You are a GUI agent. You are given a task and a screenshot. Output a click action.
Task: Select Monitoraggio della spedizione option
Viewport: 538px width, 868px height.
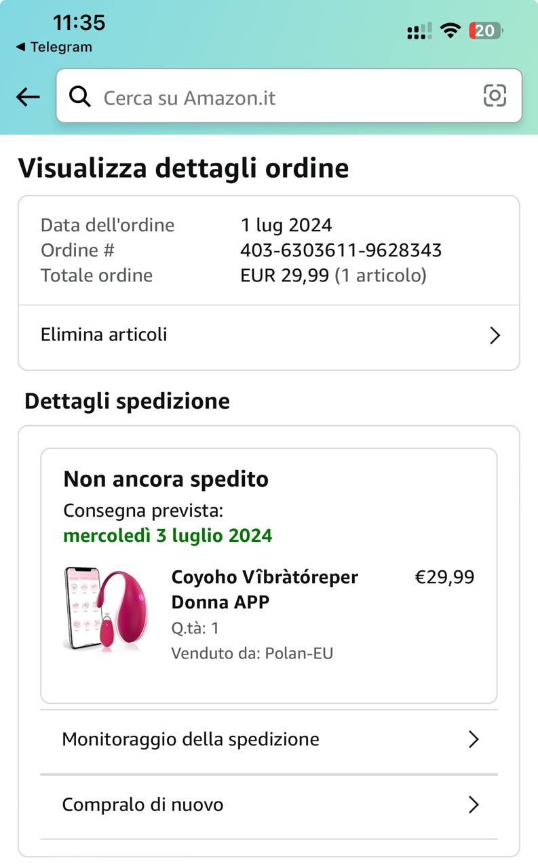click(x=190, y=739)
